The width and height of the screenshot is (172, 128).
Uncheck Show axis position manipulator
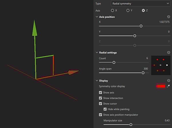click(x=100, y=115)
